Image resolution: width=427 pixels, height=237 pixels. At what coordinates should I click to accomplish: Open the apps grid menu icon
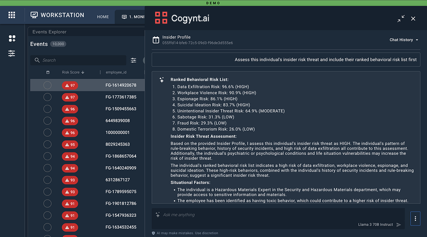(x=12, y=15)
